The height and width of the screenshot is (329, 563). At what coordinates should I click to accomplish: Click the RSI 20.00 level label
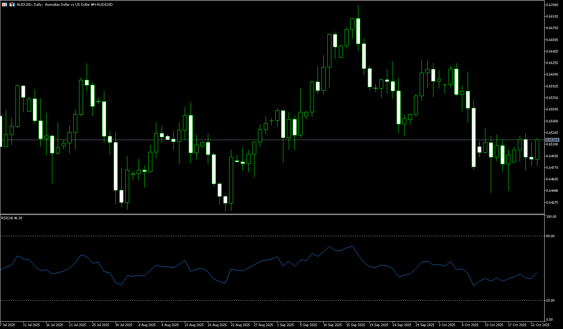pos(551,300)
